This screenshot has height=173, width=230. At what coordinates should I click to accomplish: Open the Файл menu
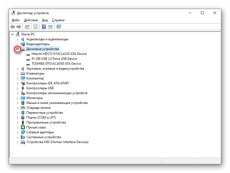(x=16, y=20)
